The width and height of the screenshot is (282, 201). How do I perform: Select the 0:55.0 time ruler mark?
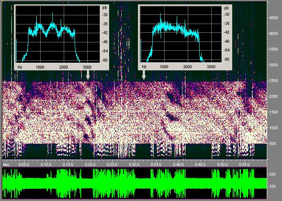[x=244, y=165]
